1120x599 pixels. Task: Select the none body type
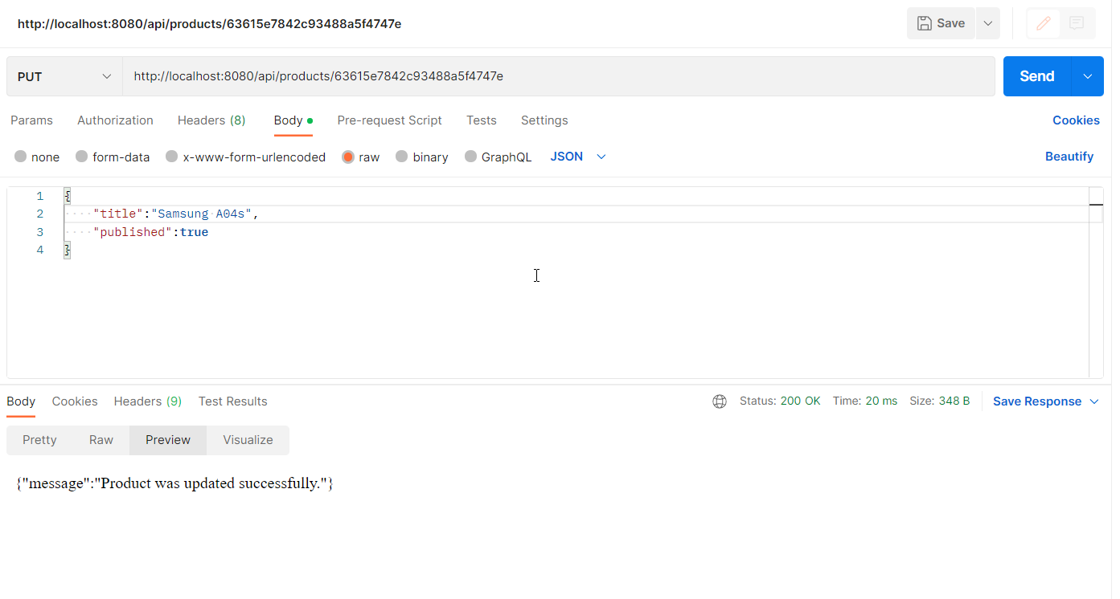coord(37,157)
